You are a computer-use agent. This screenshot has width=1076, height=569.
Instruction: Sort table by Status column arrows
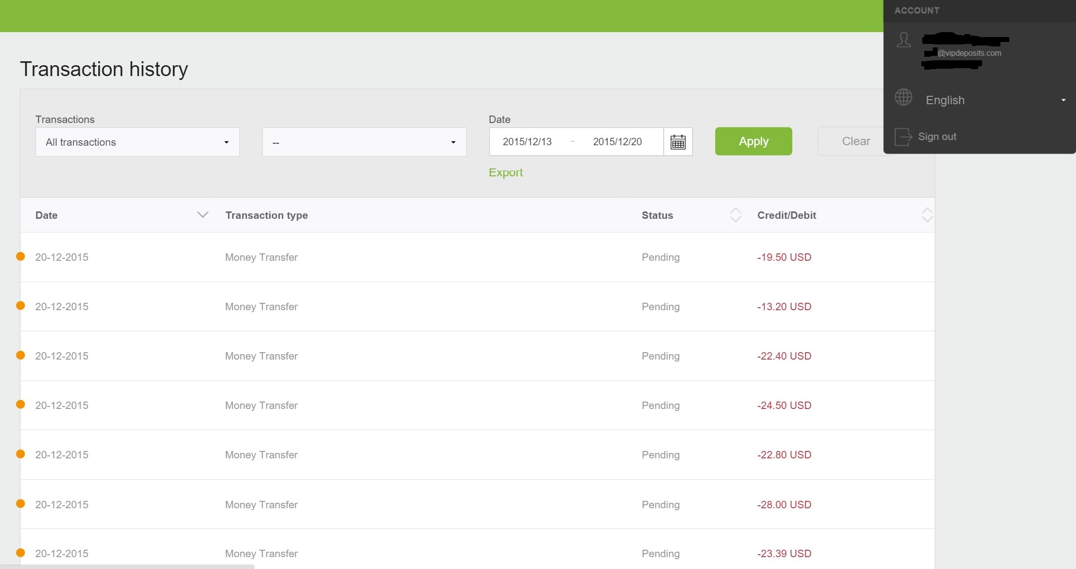pos(735,215)
